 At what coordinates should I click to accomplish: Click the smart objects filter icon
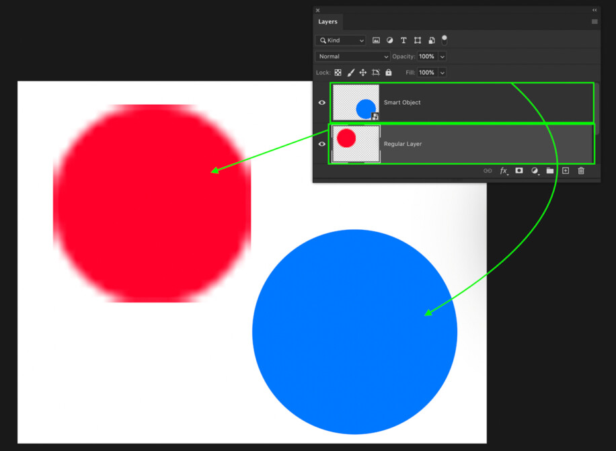430,40
